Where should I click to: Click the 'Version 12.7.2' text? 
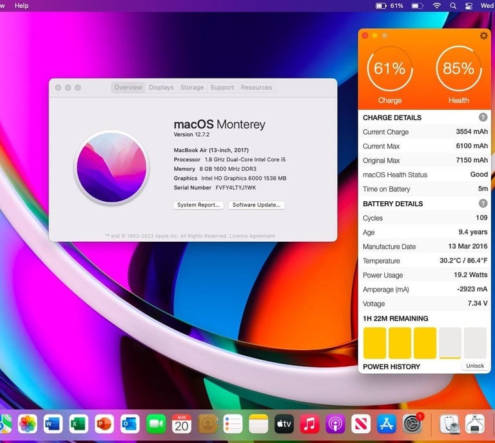coord(191,135)
